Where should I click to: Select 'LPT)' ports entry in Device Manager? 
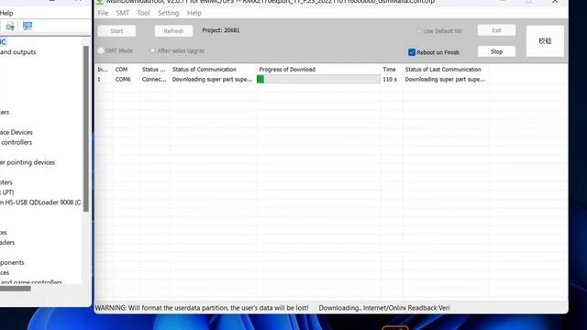pyautogui.click(x=7, y=192)
